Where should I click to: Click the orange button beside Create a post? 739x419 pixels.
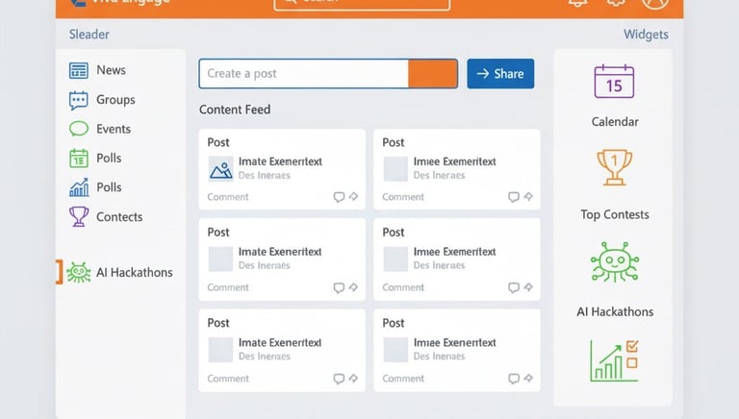coord(433,74)
